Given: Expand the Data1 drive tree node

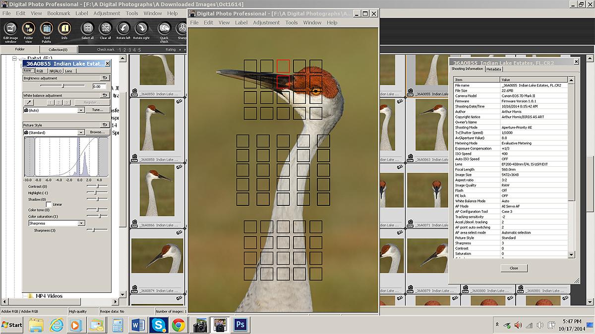Looking at the screenshot, I should [15, 59].
